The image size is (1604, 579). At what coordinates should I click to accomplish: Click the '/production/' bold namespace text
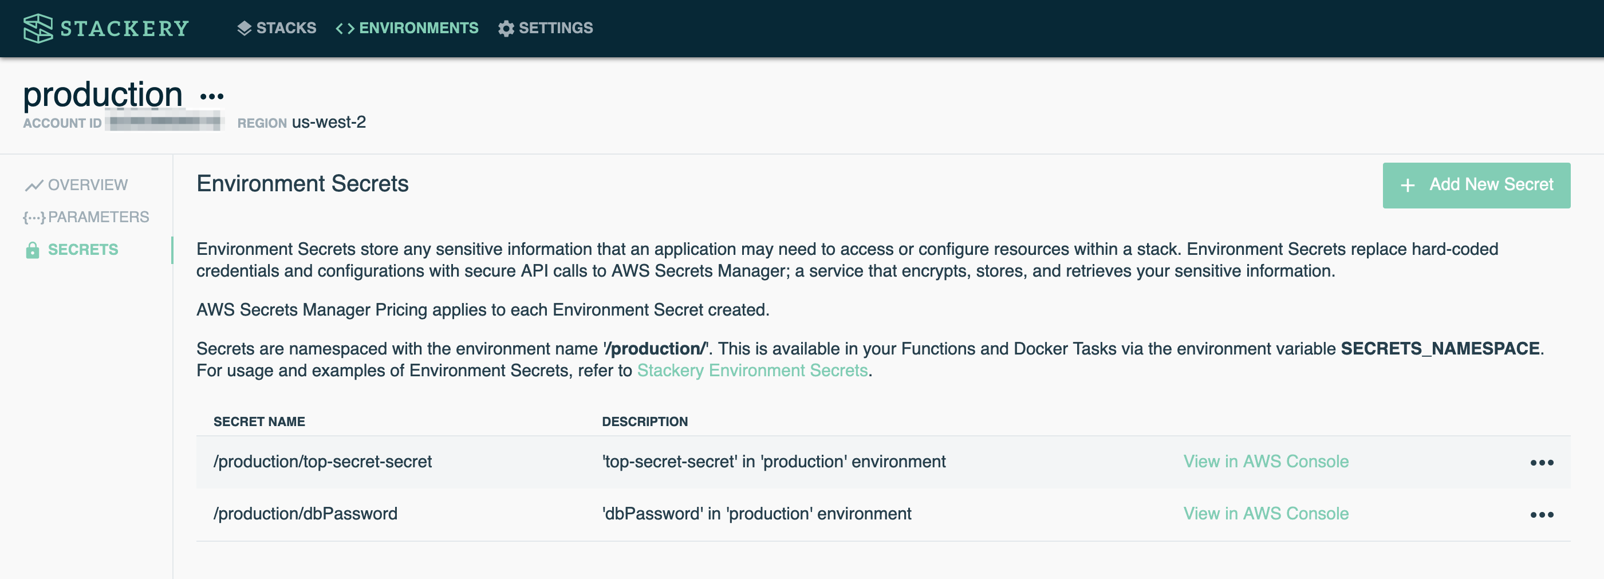tap(656, 349)
